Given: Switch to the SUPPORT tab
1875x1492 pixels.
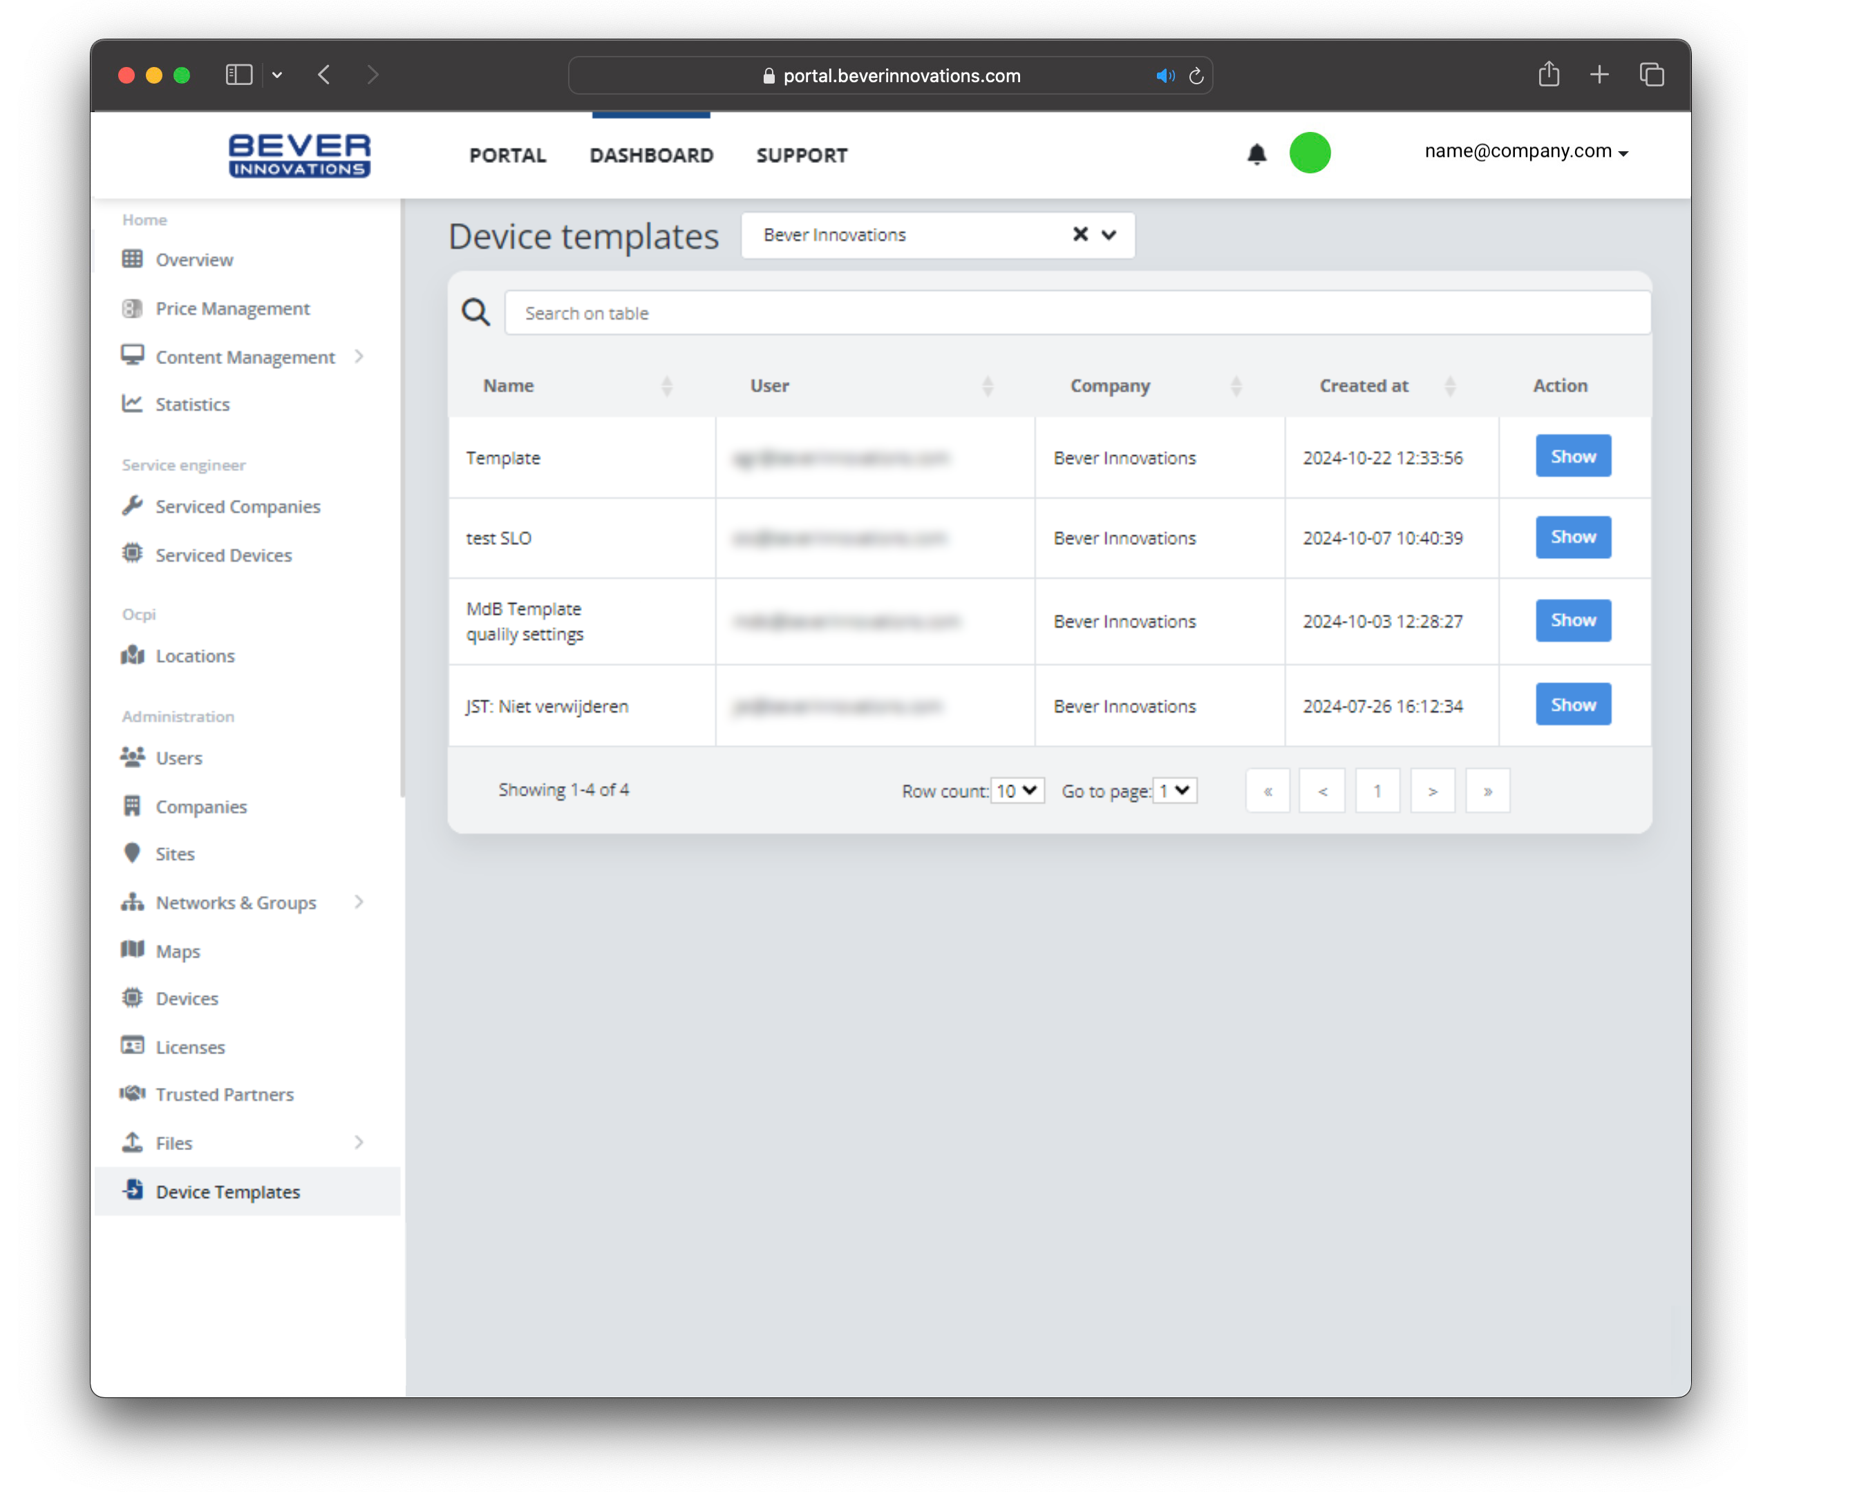Looking at the screenshot, I should [x=801, y=155].
